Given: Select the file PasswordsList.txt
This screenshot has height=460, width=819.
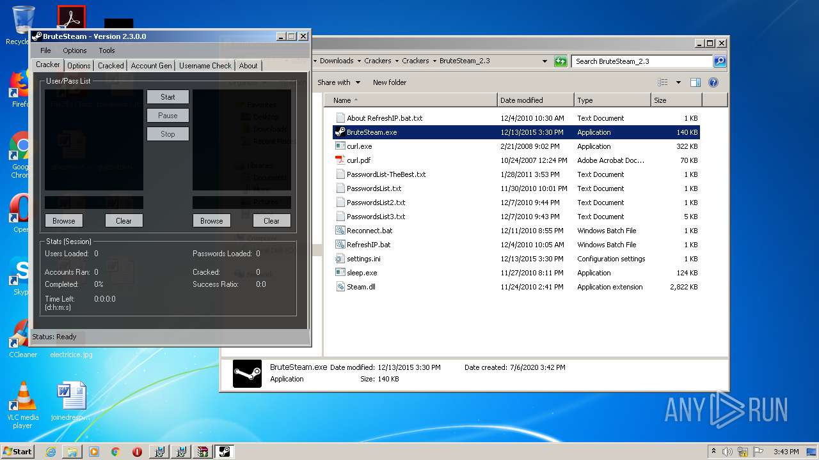Looking at the screenshot, I should coord(374,188).
